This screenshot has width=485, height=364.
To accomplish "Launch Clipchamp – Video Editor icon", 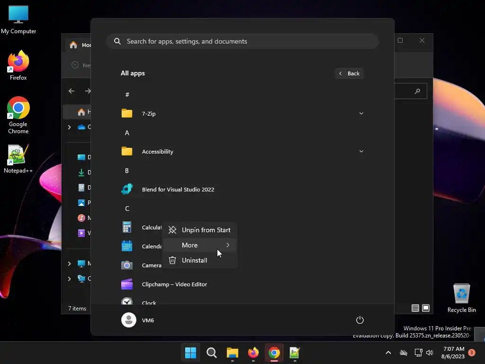I will tap(127, 284).
